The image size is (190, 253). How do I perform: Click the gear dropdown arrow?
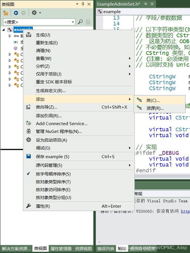click(40, 13)
